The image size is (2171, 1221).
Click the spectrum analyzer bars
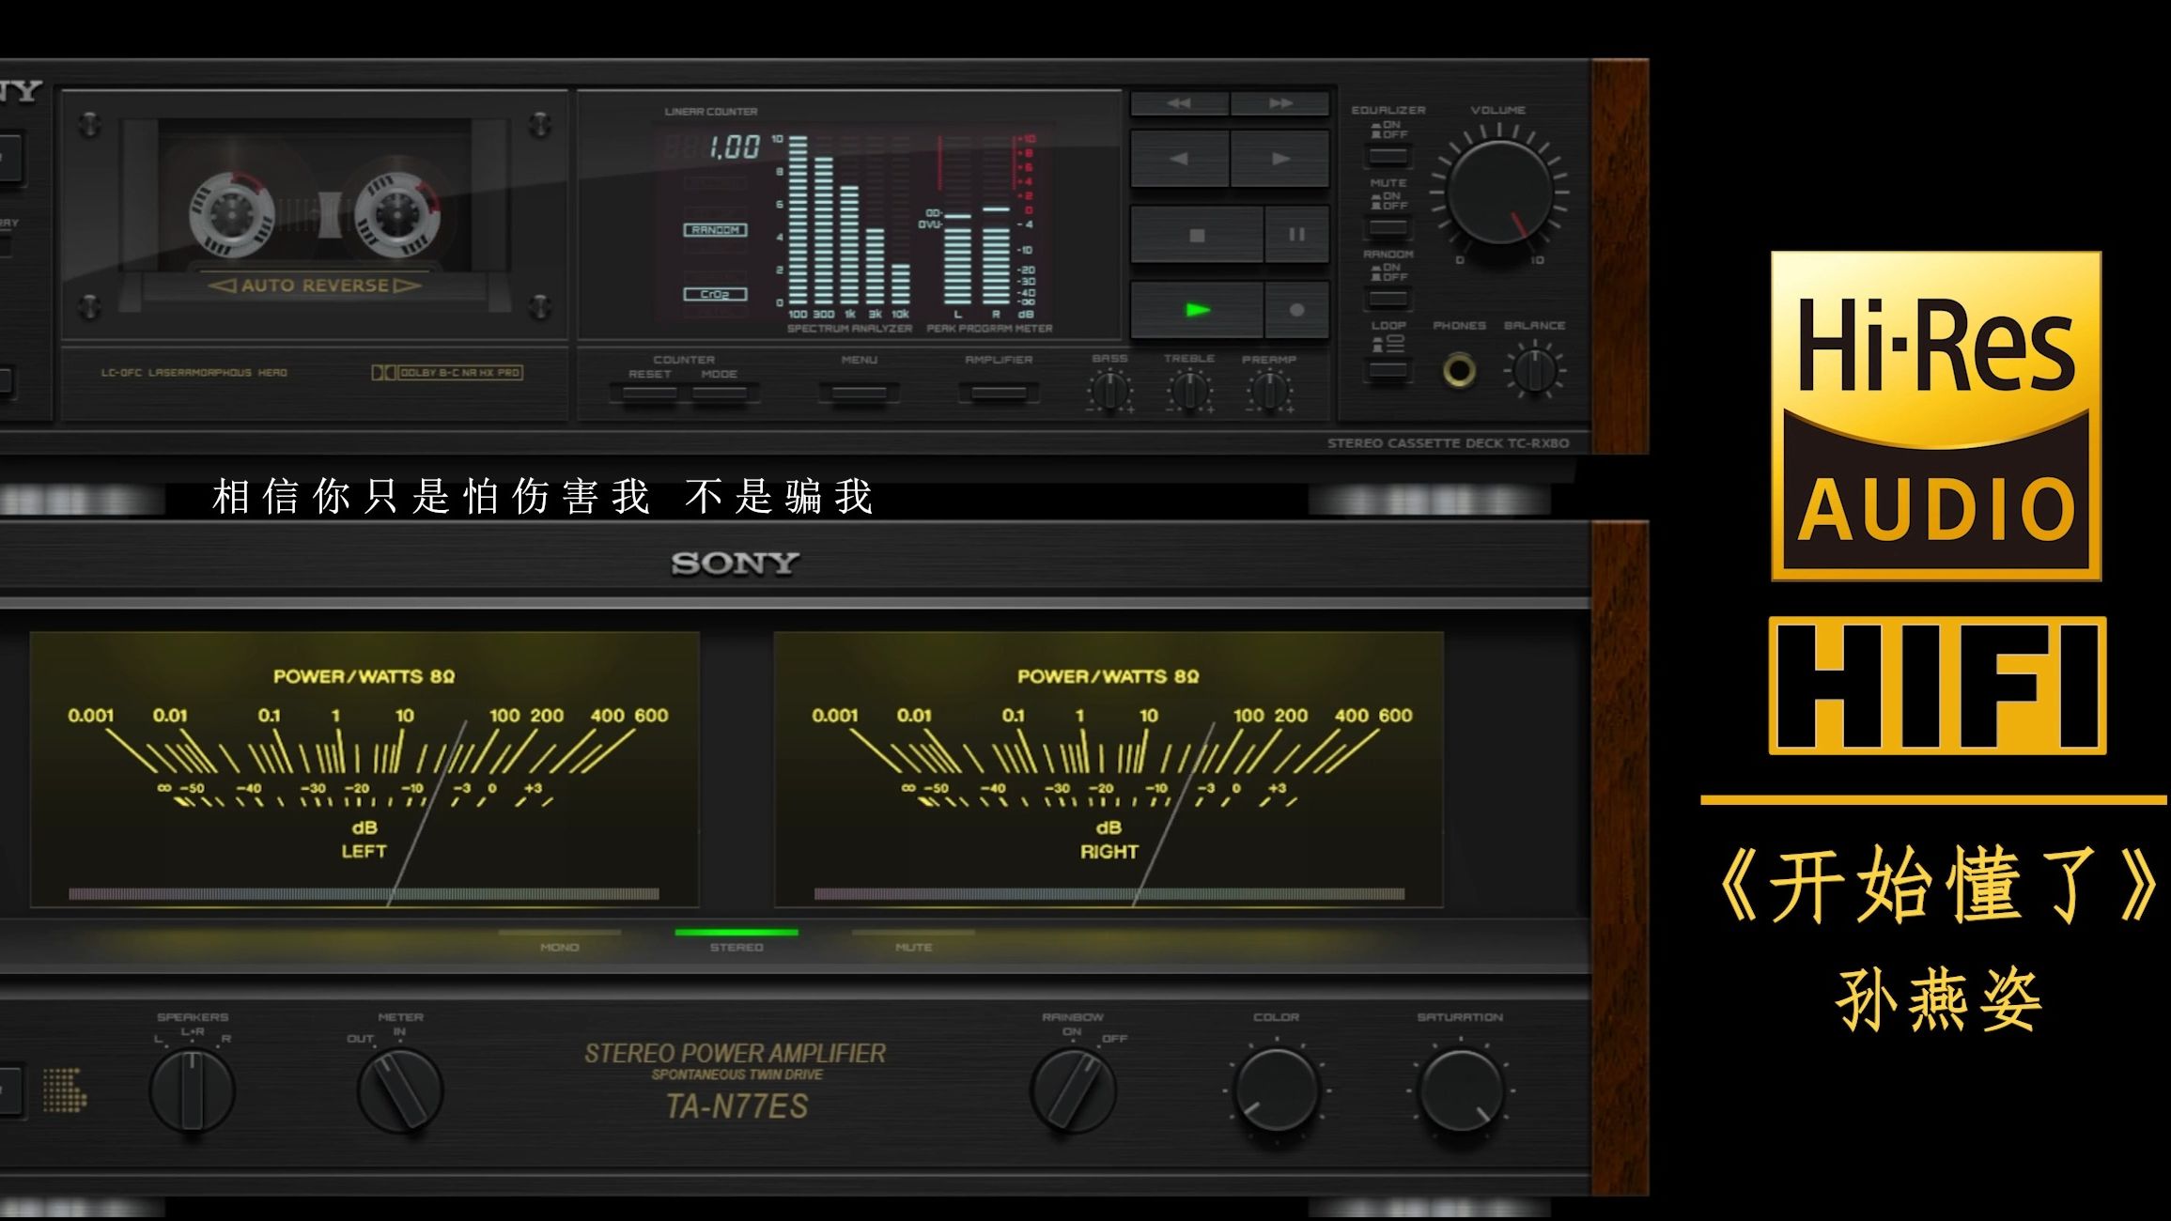coord(849,222)
